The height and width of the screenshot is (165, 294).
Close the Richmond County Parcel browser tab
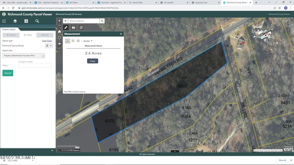click(250, 3)
